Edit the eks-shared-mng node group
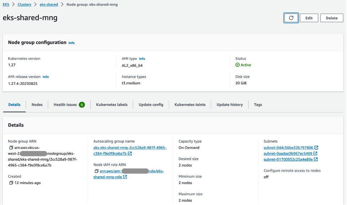 (309, 17)
